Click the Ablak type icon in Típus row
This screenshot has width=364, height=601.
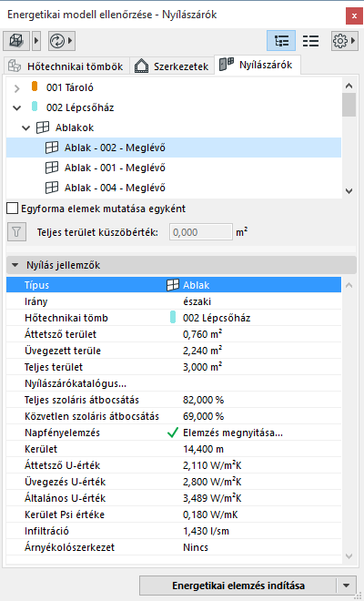click(173, 285)
